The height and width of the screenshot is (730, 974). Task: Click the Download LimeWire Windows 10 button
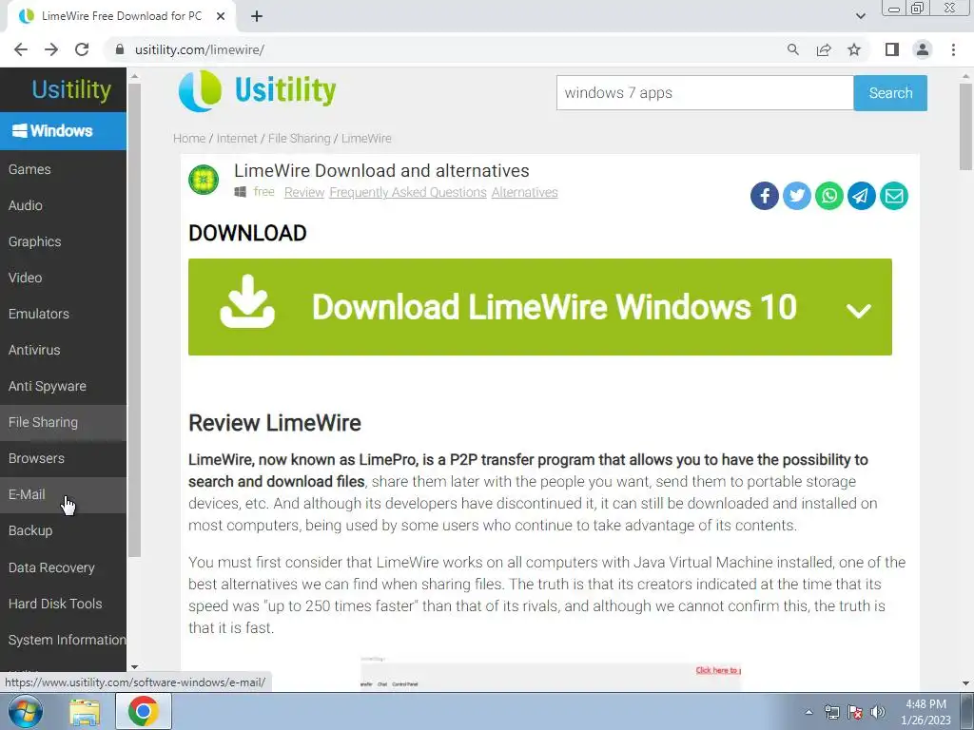coord(540,307)
